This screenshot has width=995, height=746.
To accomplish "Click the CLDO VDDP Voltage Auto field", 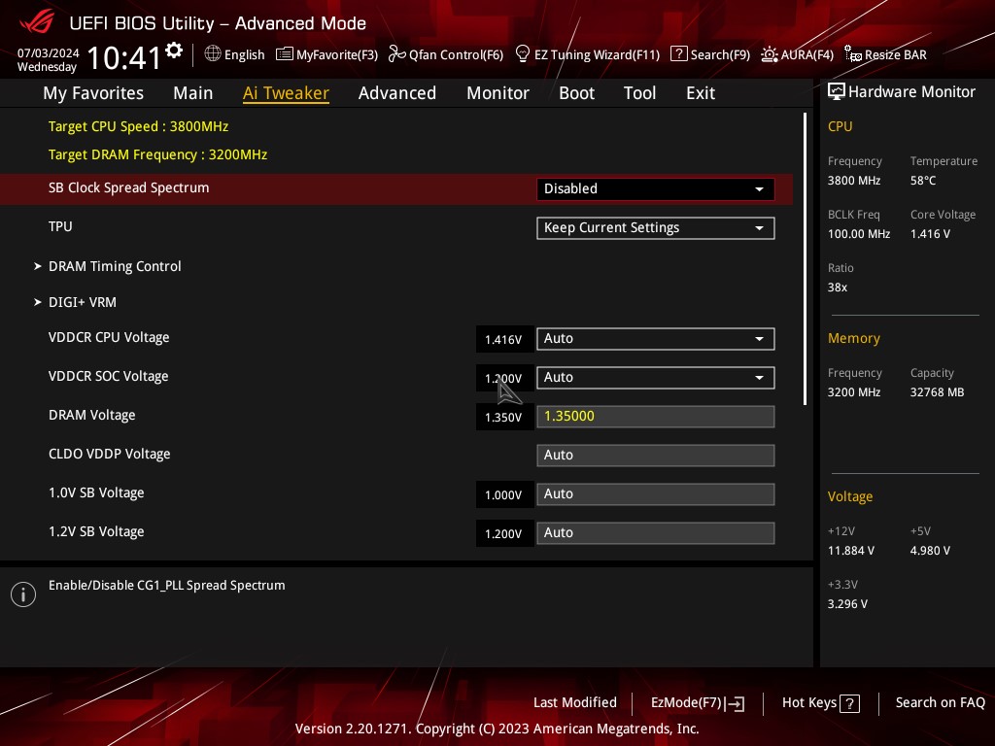I will (656, 456).
